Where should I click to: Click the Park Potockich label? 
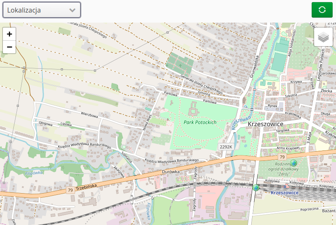200,122
